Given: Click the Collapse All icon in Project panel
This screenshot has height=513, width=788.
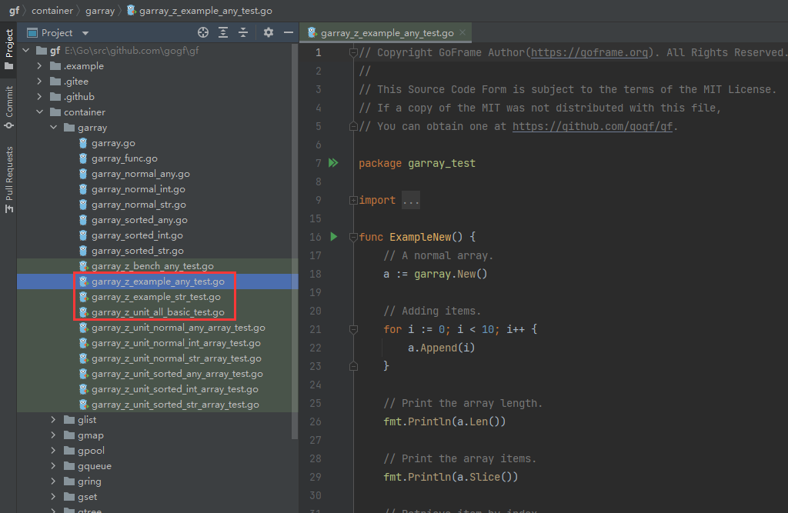Looking at the screenshot, I should pos(243,32).
